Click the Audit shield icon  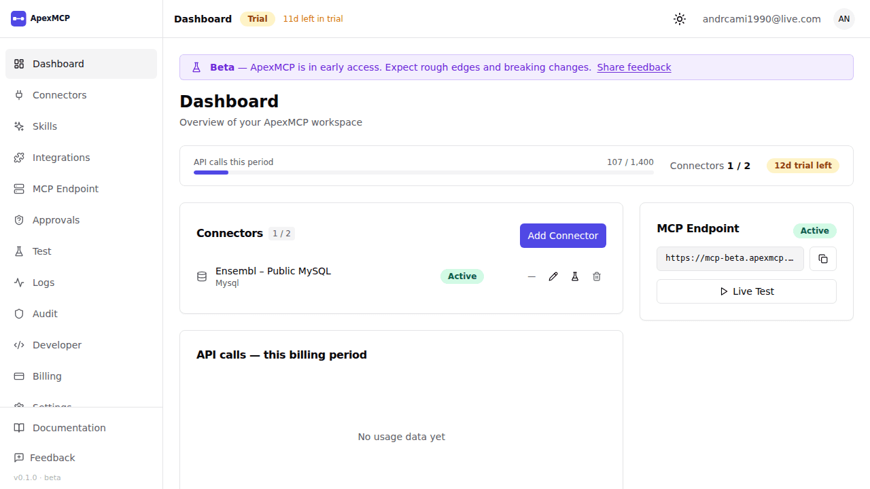click(x=19, y=314)
